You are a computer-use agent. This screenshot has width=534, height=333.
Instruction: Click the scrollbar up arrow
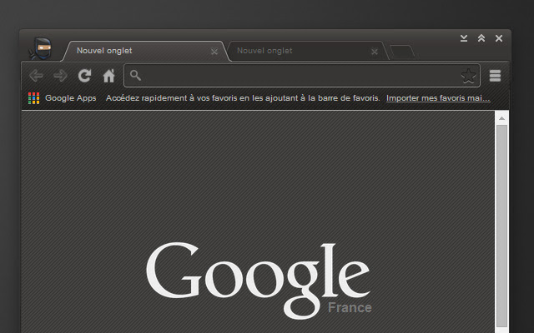501,118
